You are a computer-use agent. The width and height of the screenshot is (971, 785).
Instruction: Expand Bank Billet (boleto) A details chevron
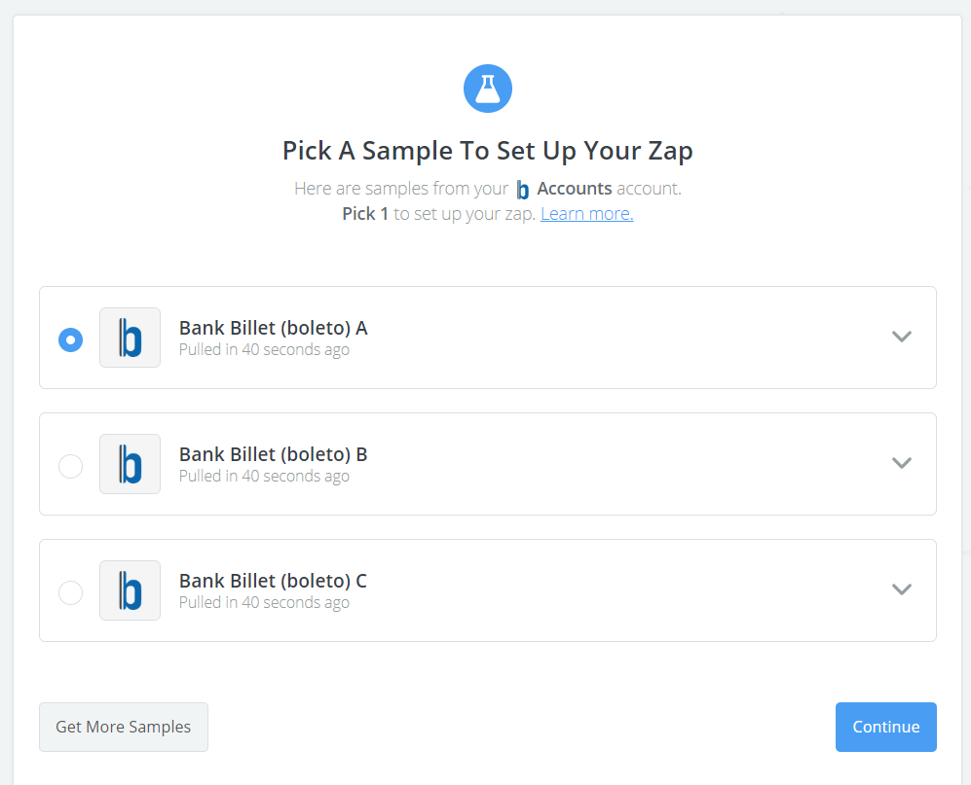click(901, 337)
